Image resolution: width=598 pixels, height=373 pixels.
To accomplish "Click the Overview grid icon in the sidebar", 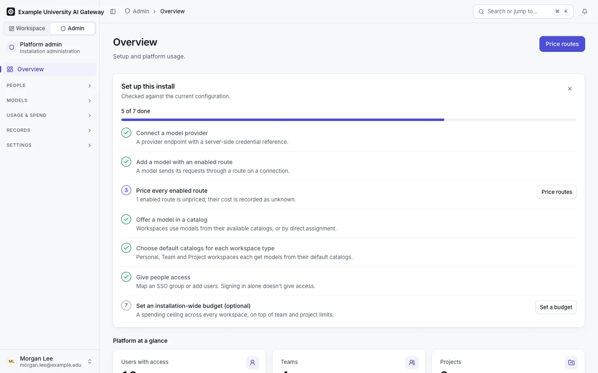I will click(10, 69).
